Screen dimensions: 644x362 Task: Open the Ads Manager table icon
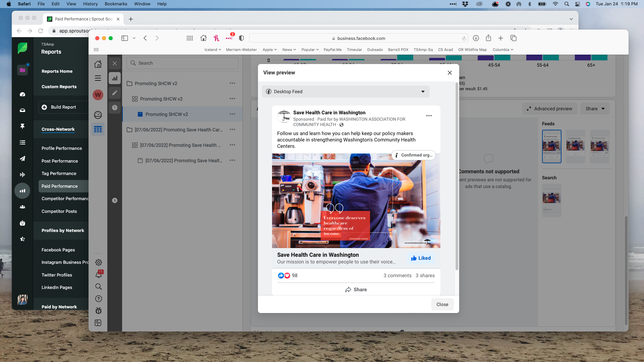click(x=98, y=129)
